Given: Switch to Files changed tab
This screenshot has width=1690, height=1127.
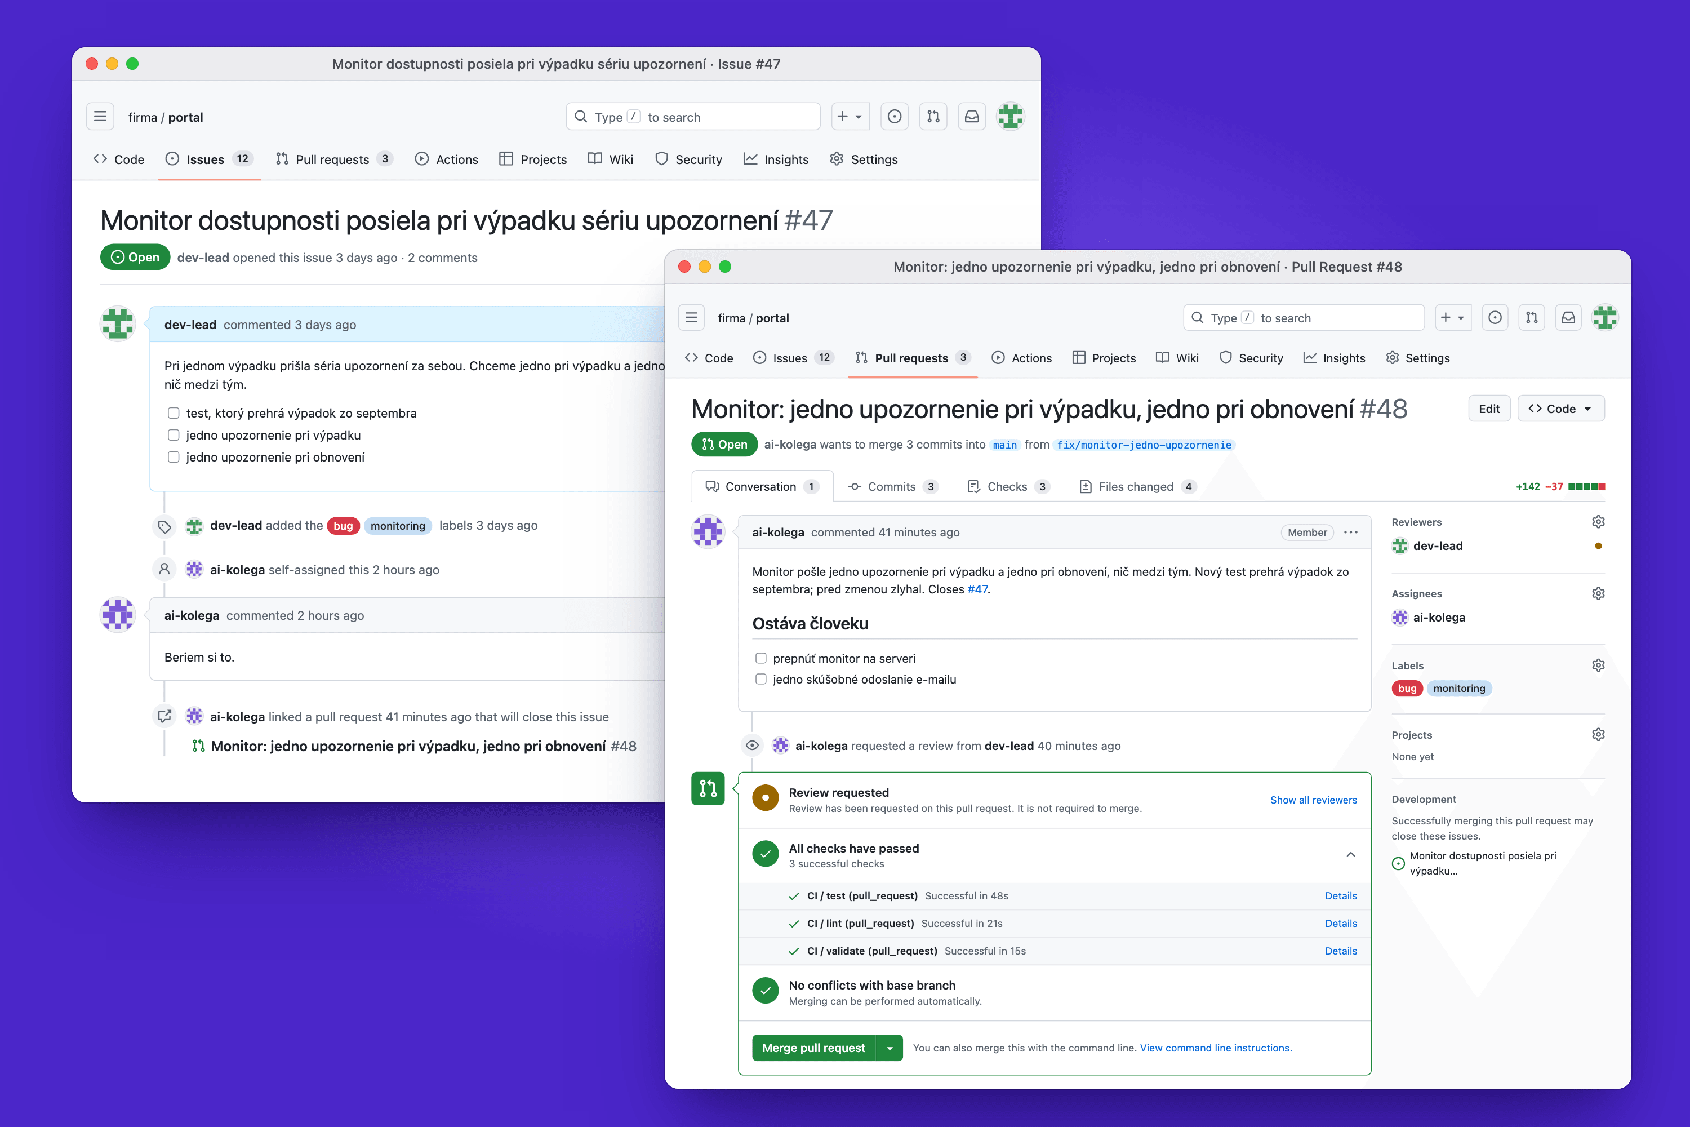Looking at the screenshot, I should (1137, 487).
